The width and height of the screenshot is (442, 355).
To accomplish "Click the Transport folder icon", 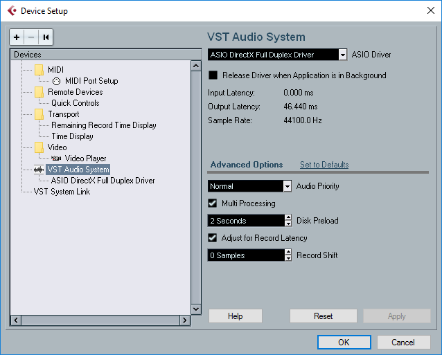I will (x=39, y=114).
